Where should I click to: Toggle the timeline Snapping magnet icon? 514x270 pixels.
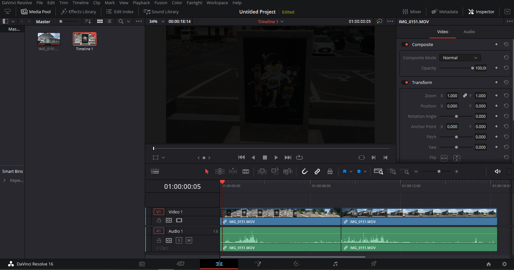coord(305,172)
